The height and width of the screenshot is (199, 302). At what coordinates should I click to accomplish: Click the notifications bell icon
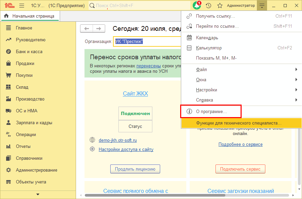(x=197, y=6)
